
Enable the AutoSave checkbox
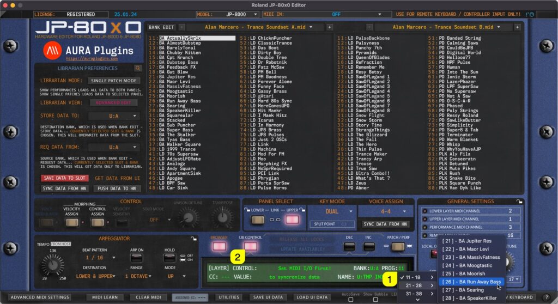tap(350, 300)
